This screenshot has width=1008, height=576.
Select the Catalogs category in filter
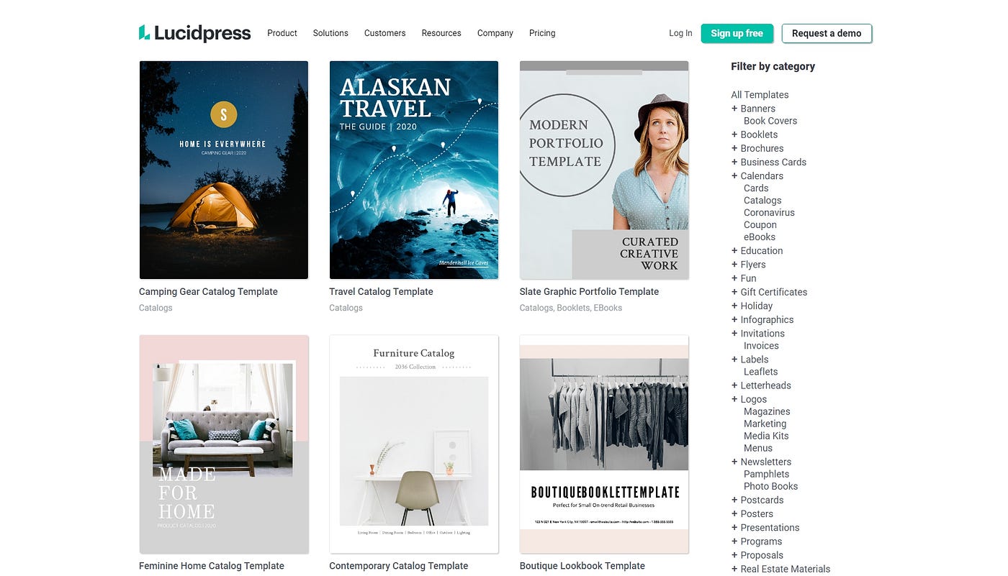762,201
